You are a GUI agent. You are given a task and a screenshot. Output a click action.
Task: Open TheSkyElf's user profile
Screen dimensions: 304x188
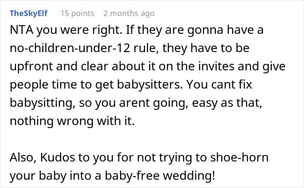[29, 13]
